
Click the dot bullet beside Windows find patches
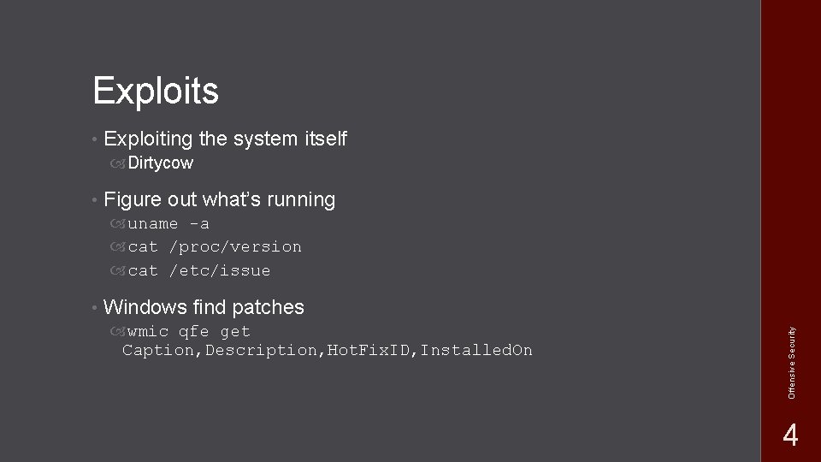(x=95, y=307)
